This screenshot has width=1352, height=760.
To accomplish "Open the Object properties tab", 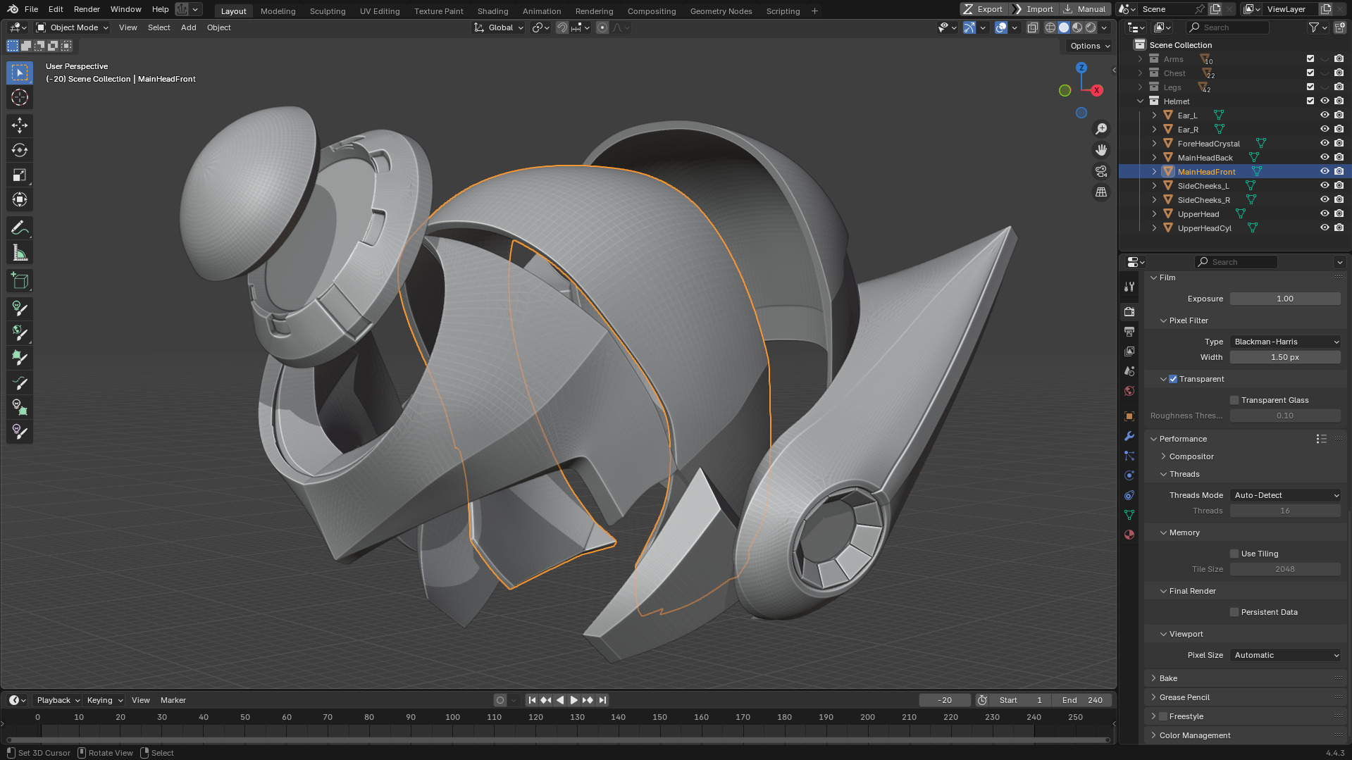I will (x=1129, y=416).
